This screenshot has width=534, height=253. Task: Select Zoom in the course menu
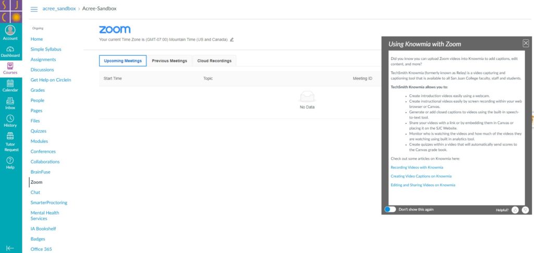[37, 182]
